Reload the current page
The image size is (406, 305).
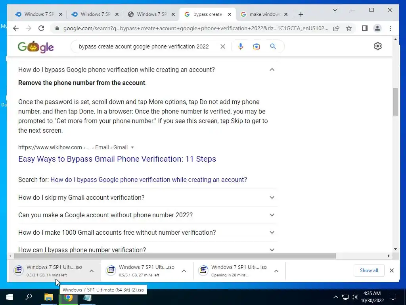coord(41,28)
